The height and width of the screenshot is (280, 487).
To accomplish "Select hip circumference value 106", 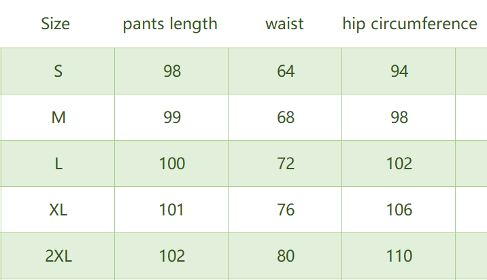I will pos(399,209).
